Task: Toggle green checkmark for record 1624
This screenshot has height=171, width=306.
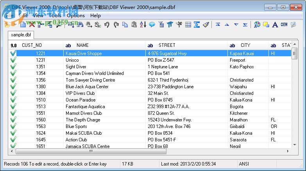Action: click(x=13, y=133)
